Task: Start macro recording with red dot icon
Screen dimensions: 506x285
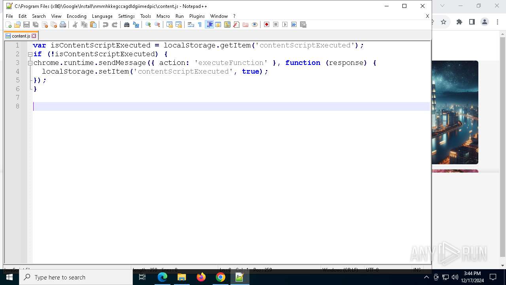Action: 267,25
